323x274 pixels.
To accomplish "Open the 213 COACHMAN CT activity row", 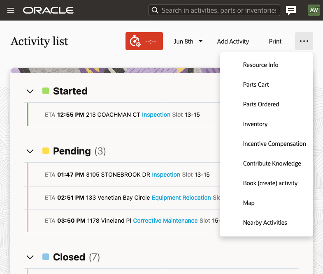I will click(113, 115).
